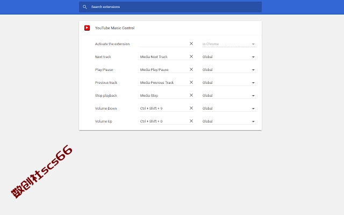Click the Next track label
This screenshot has height=215, width=344.
click(103, 57)
